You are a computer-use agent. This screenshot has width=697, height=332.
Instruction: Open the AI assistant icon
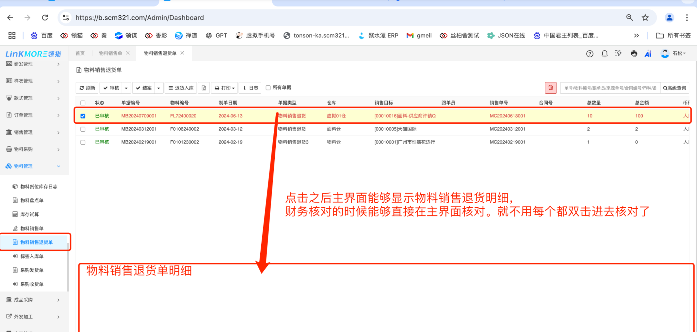click(x=648, y=53)
